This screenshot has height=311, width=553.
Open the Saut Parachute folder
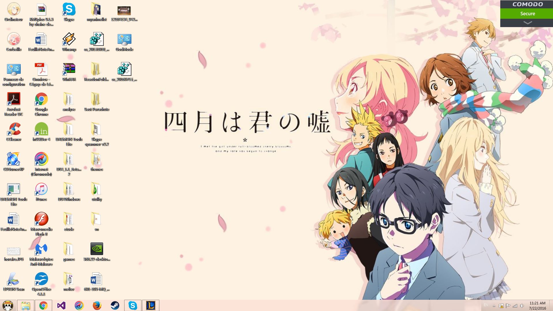tap(97, 102)
